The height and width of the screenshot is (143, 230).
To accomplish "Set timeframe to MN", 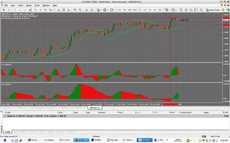I will tap(160, 10).
